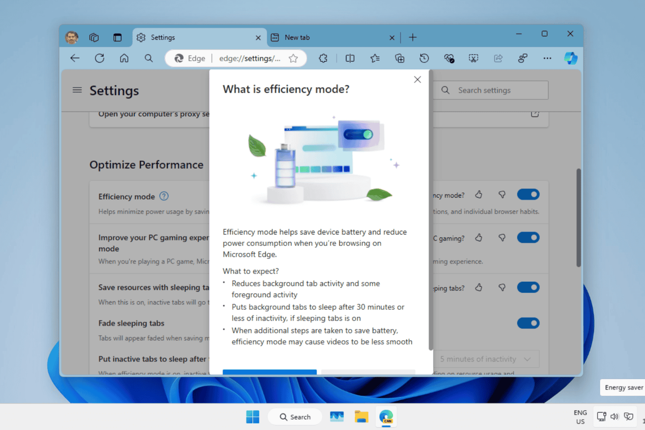Open the Favorites list icon
645x430 pixels.
(x=375, y=58)
